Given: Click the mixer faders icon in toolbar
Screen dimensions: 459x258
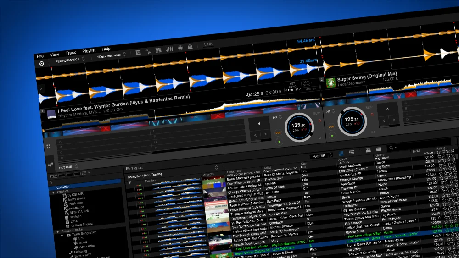Looking at the screenshot, I should [x=170, y=49].
